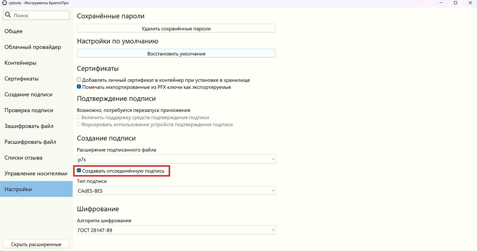Go to the Контейнеры section
Image resolution: width=477 pixels, height=251 pixels.
tap(20, 63)
